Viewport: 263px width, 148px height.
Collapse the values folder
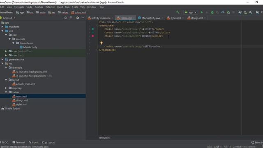(x=6, y=92)
